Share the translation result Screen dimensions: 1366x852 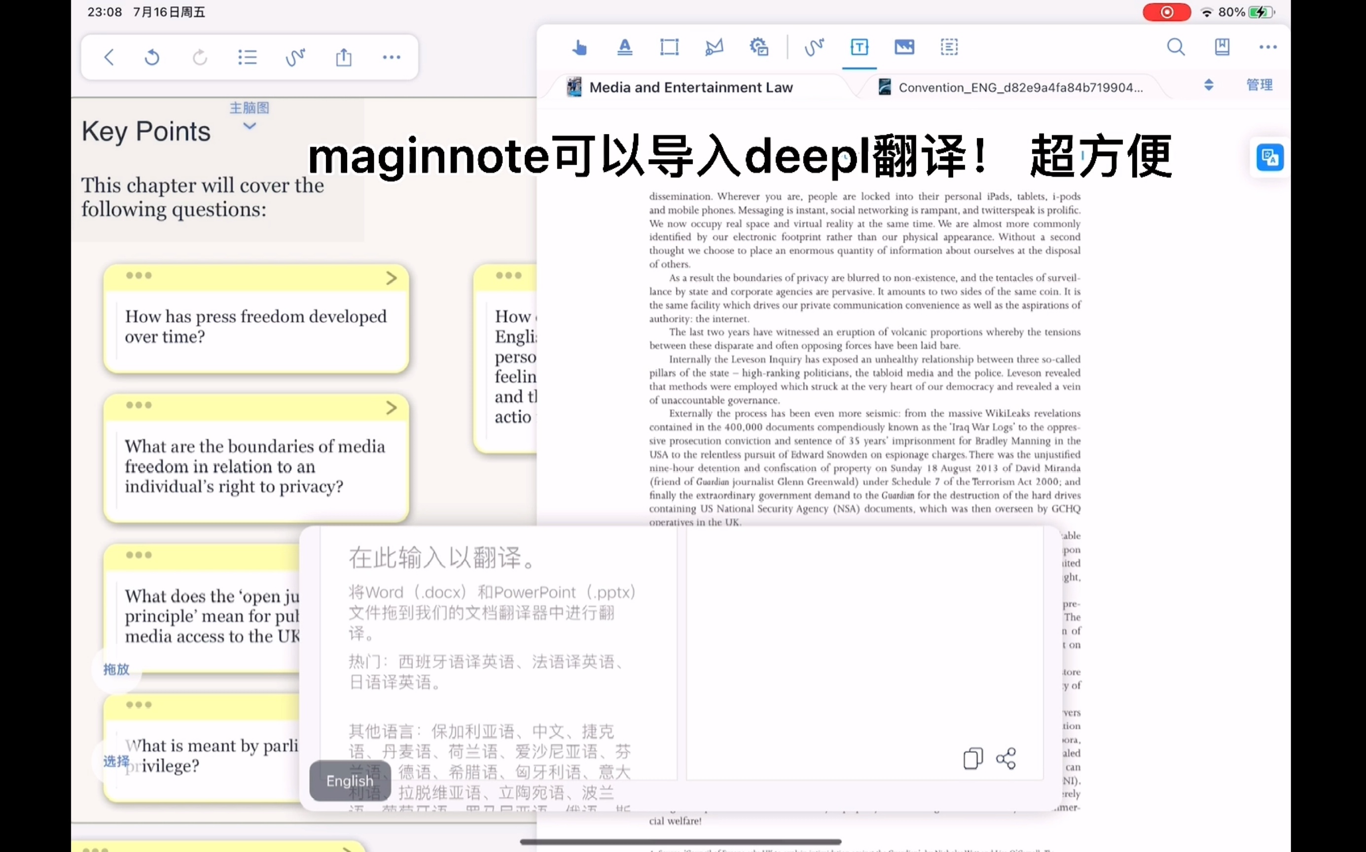[1006, 758]
